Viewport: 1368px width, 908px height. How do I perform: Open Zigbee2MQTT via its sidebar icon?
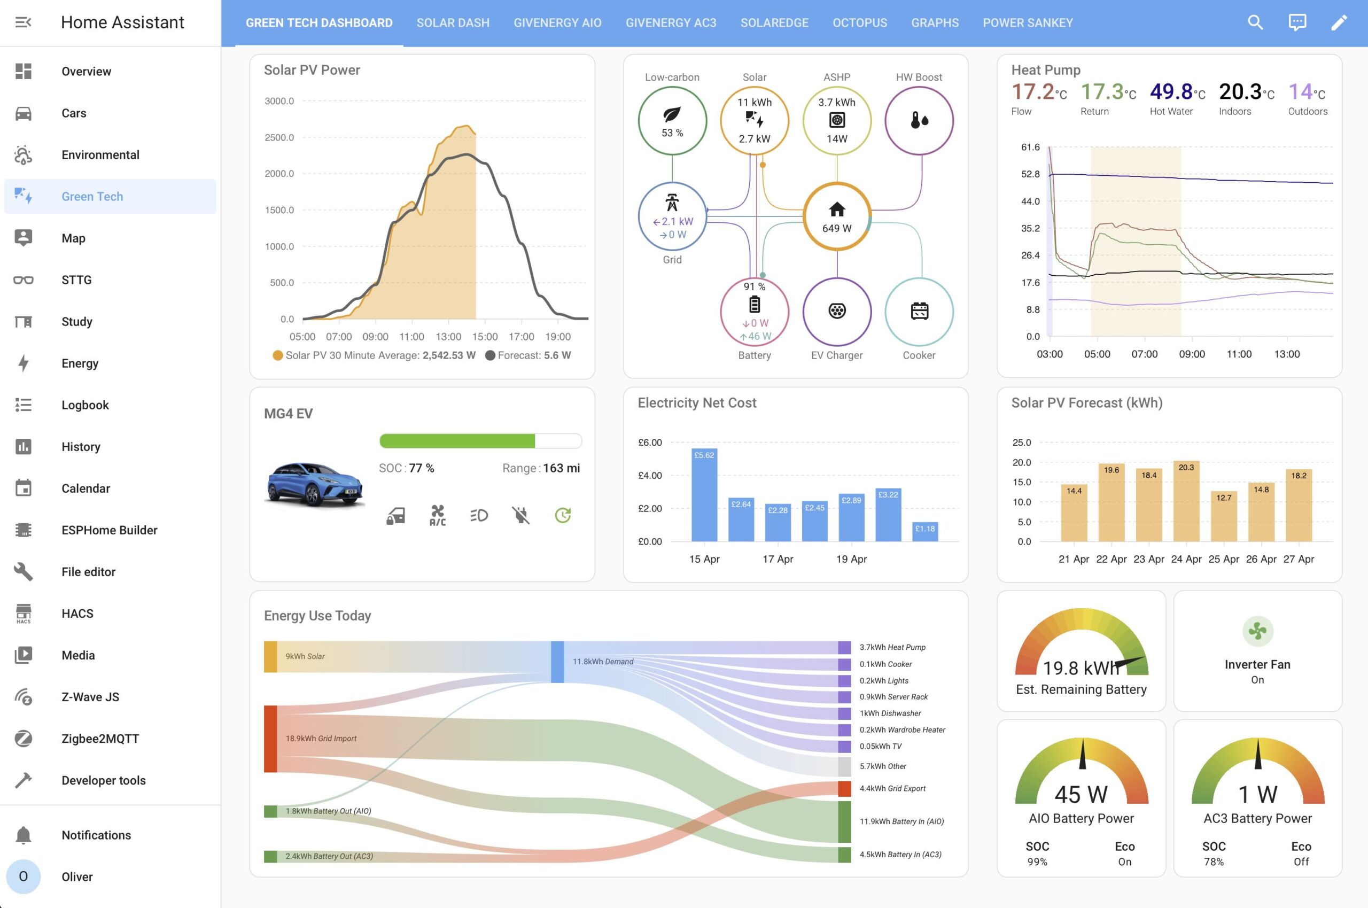coord(24,739)
